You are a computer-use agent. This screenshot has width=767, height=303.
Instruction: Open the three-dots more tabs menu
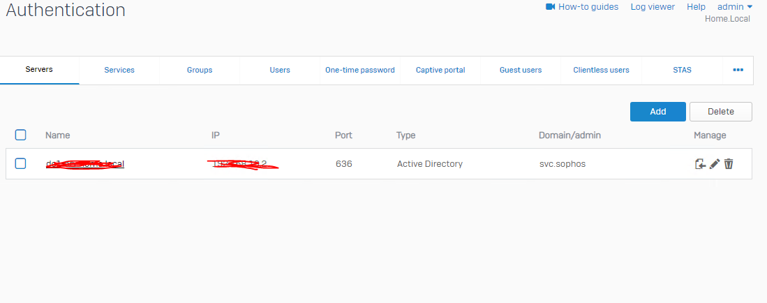[738, 70]
